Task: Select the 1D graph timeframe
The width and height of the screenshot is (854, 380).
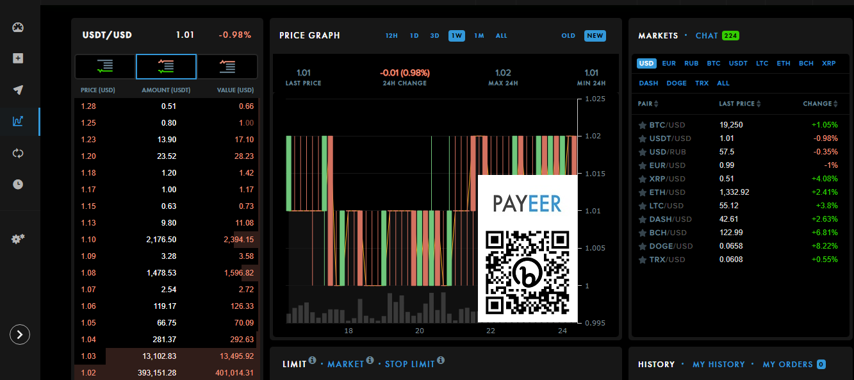Action: point(415,36)
